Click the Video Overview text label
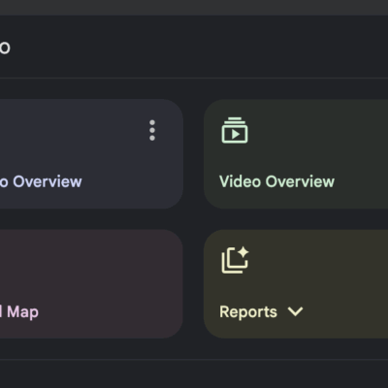The height and width of the screenshot is (388, 388). (x=276, y=181)
